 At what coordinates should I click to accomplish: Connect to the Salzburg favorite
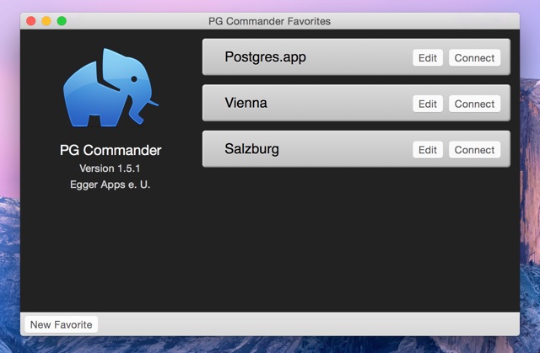point(474,150)
